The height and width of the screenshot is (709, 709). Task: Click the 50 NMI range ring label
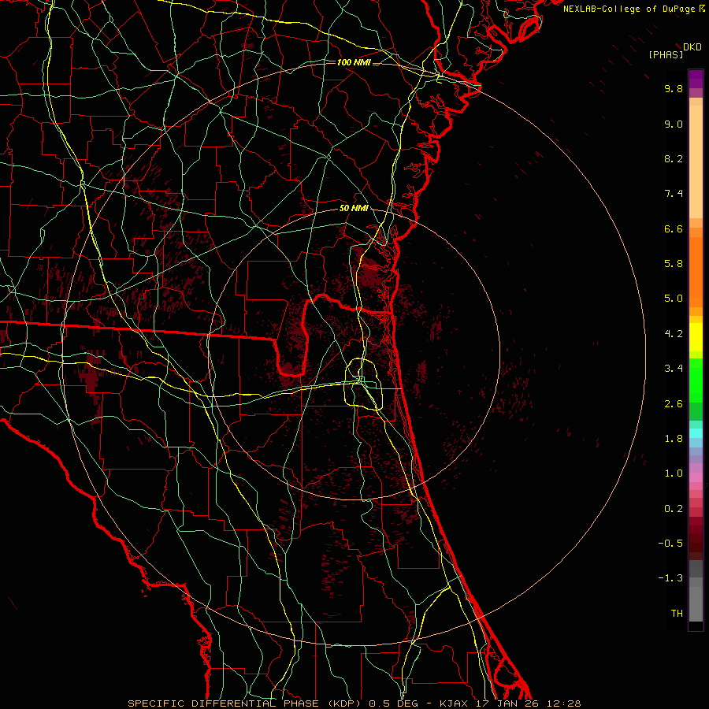coord(354,209)
